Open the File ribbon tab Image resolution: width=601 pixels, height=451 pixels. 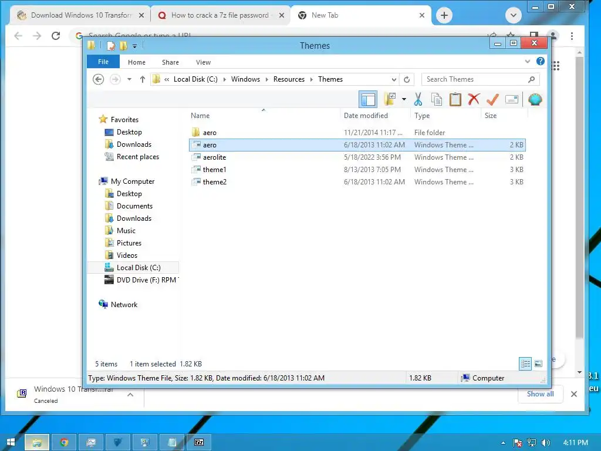point(103,62)
